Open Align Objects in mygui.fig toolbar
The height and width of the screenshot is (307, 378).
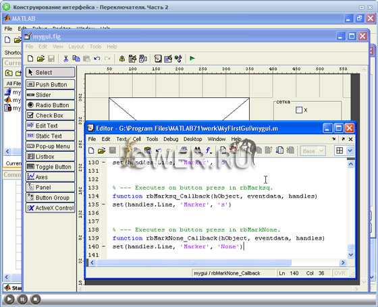click(122, 58)
